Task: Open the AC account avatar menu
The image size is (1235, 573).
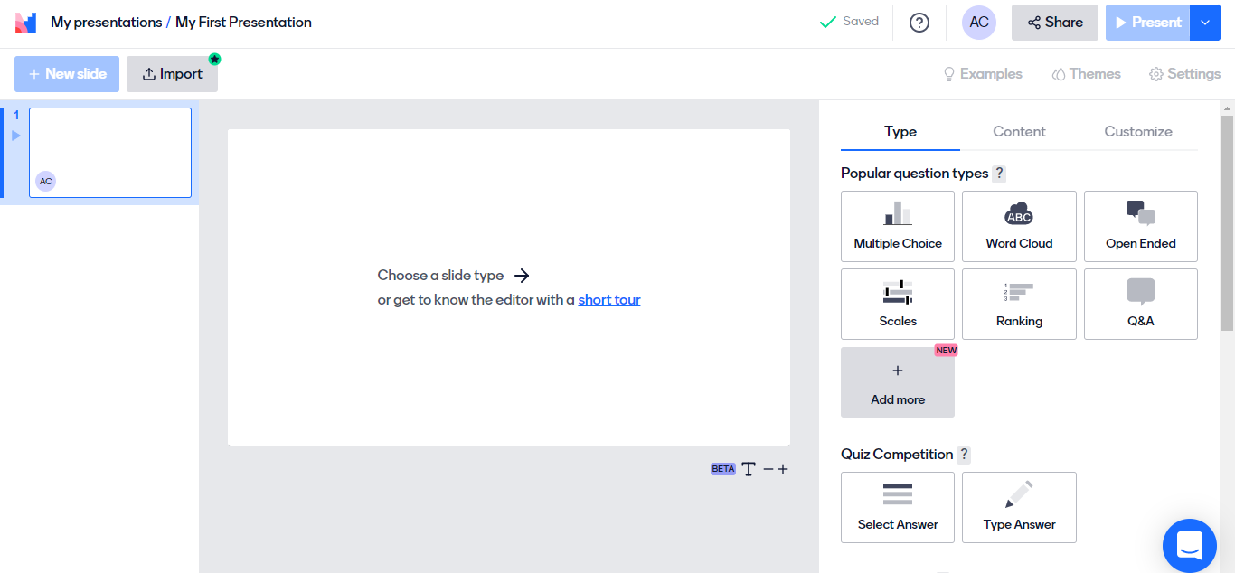Action: click(x=979, y=23)
